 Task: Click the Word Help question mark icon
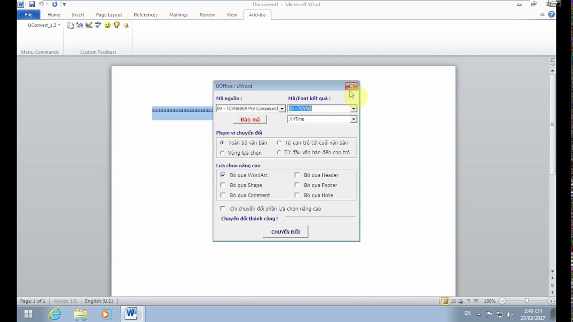point(552,14)
